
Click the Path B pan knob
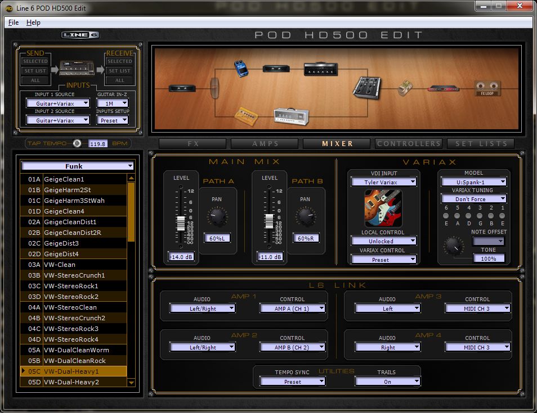[306, 217]
